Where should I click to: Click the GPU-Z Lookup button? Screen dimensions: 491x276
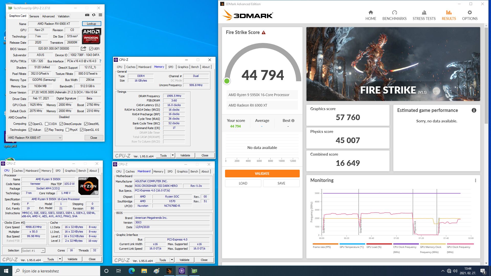(91, 24)
